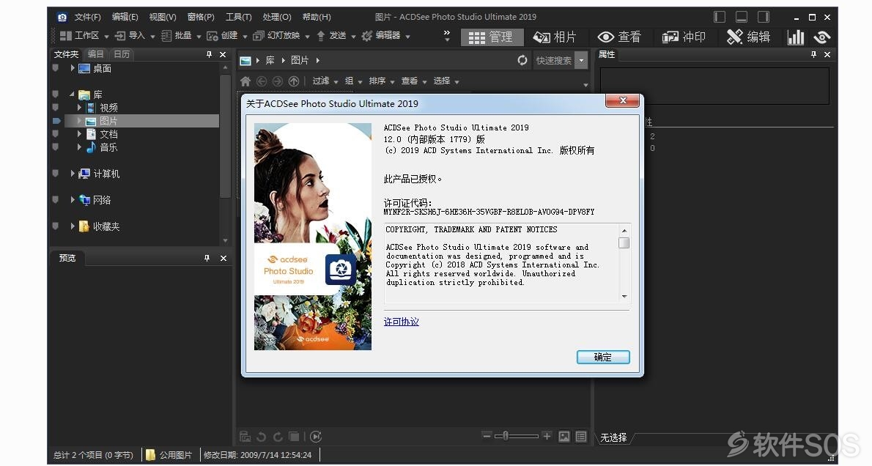872x466 pixels.
Task: Open the 排序 sort dropdown
Action: pos(382,81)
